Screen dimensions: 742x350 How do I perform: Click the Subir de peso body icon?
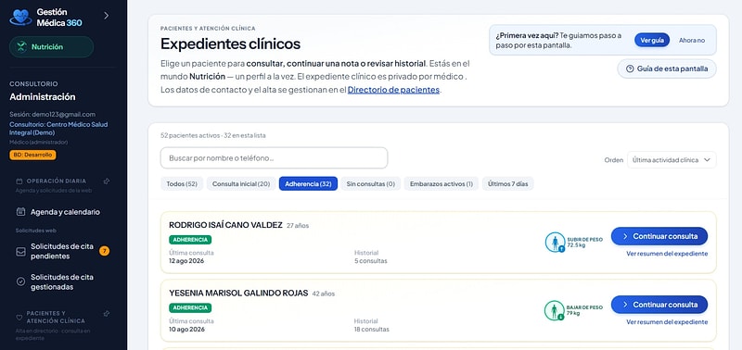[555, 243]
